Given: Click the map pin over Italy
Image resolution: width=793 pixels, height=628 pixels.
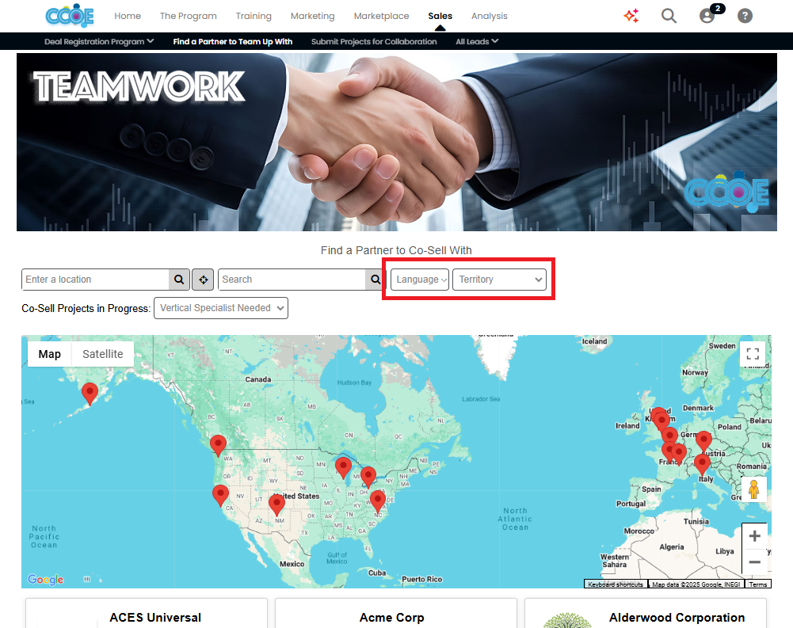Looking at the screenshot, I should [702, 465].
